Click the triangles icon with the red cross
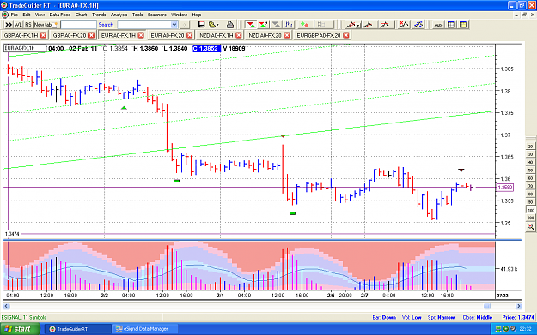The height and width of the screenshot is (335, 537). 264,25
